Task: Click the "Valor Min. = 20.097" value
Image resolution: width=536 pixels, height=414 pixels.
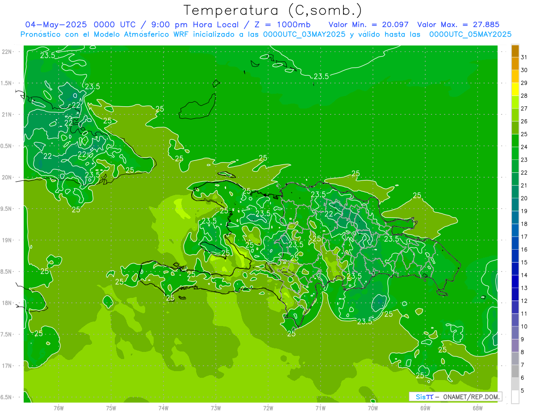Action: (368, 25)
